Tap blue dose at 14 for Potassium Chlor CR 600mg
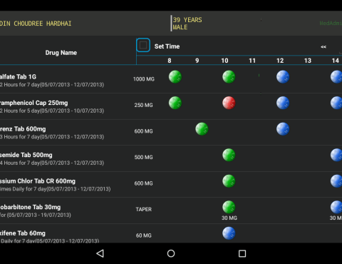 [x=336, y=181]
